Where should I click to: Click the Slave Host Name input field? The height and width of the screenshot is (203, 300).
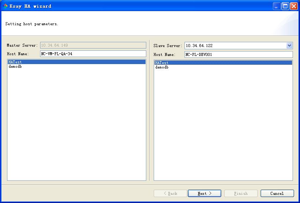click(x=238, y=54)
